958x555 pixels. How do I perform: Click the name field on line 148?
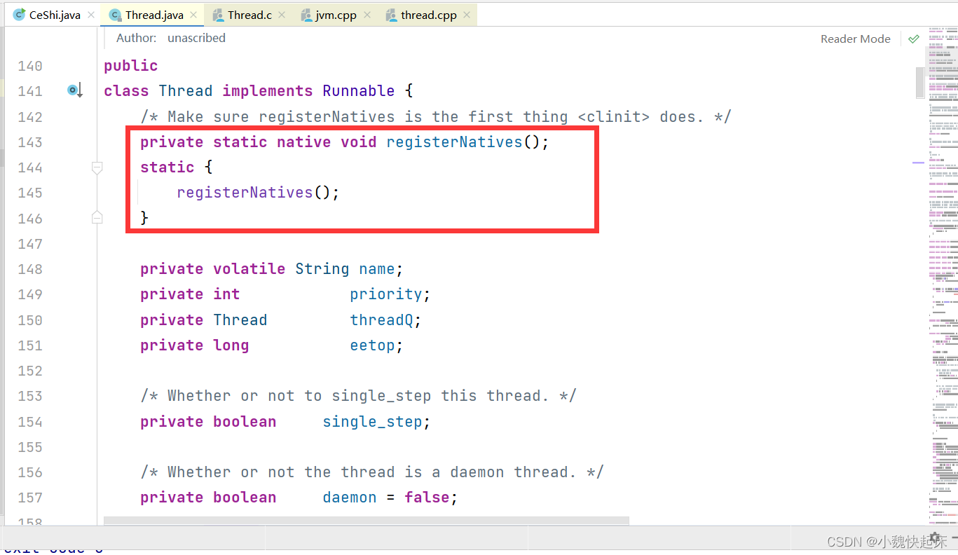tap(377, 269)
